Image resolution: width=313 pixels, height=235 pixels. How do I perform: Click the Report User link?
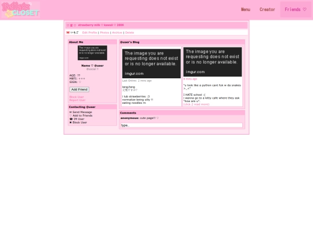(x=77, y=100)
